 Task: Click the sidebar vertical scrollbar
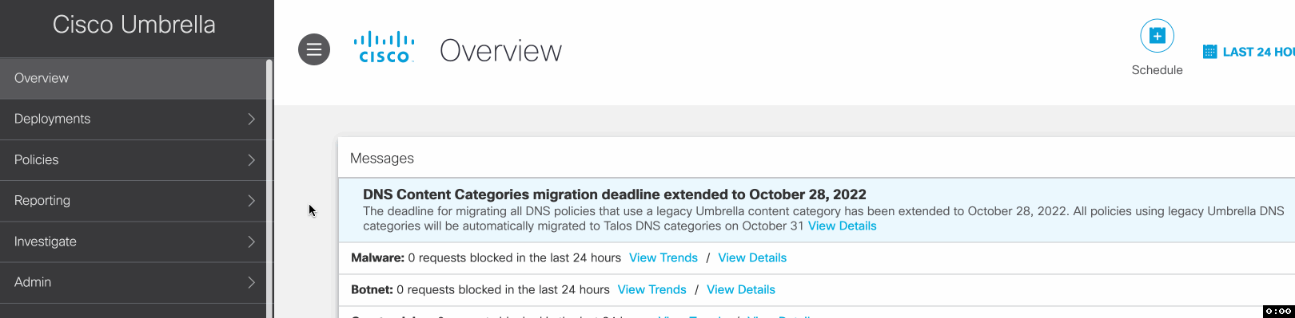[x=269, y=188]
